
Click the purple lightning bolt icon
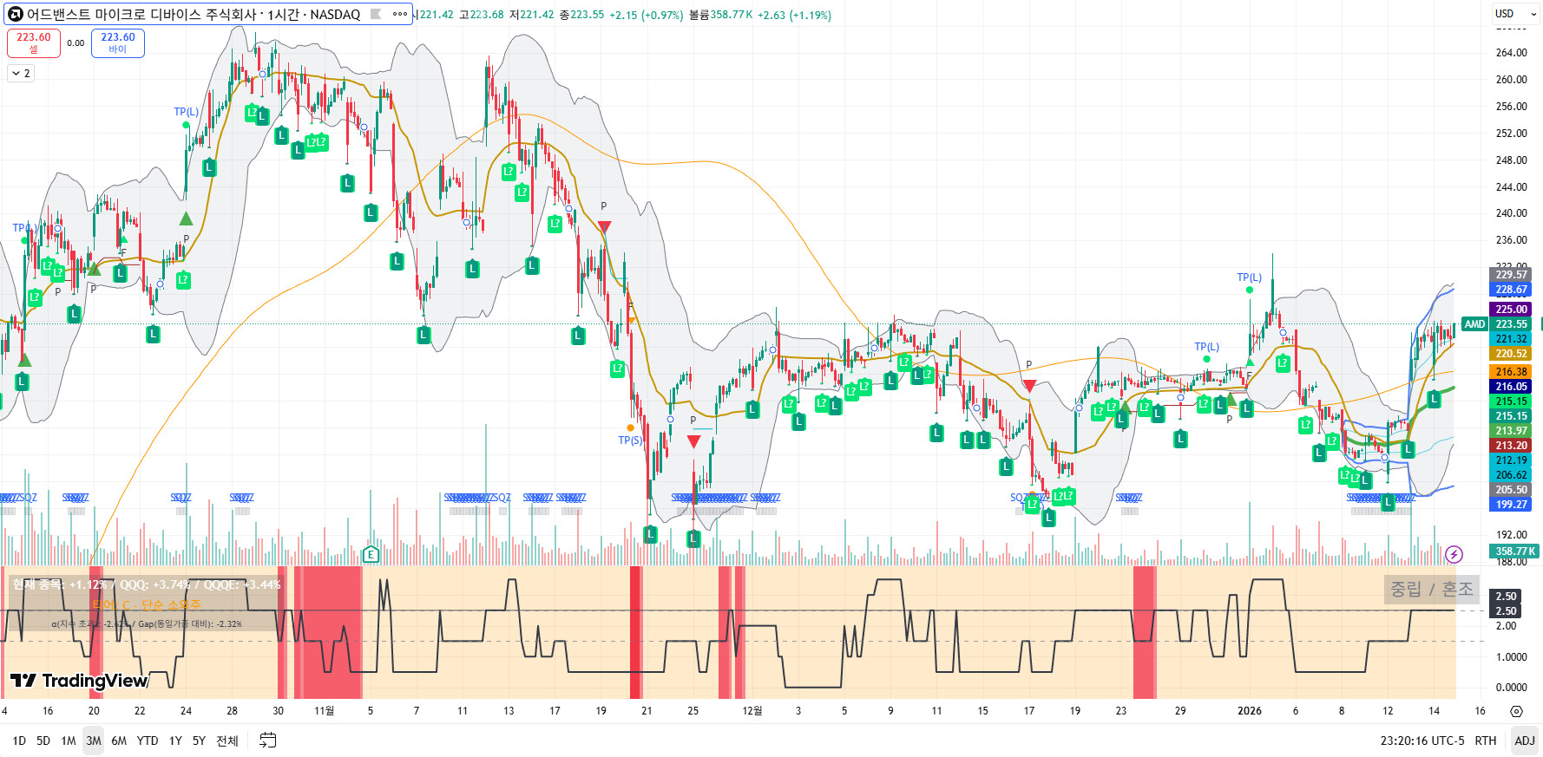tap(1454, 554)
